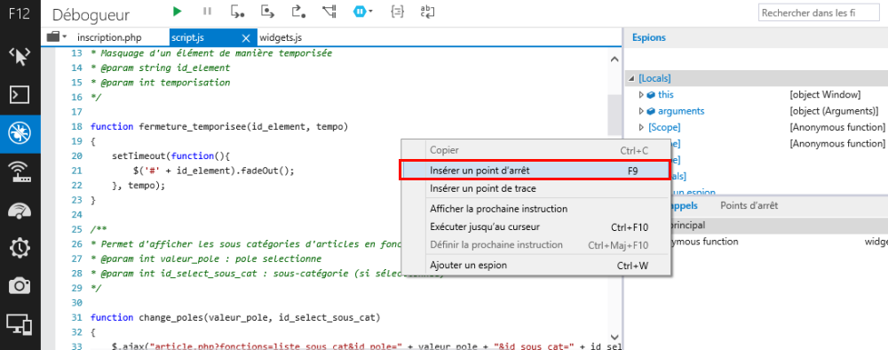Click the '@param string id_element' comment line
888x350 pixels.
[160, 68]
